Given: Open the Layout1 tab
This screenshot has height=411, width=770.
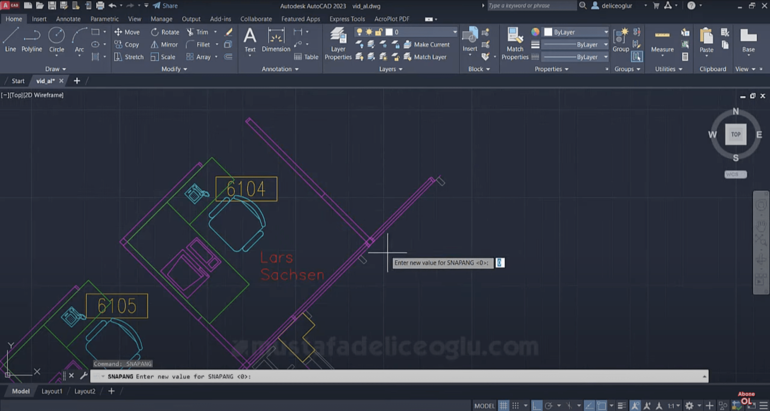Looking at the screenshot, I should click(52, 391).
